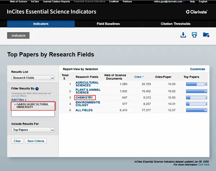Click Chemistry top papers bar (5)

(x=197, y=98)
